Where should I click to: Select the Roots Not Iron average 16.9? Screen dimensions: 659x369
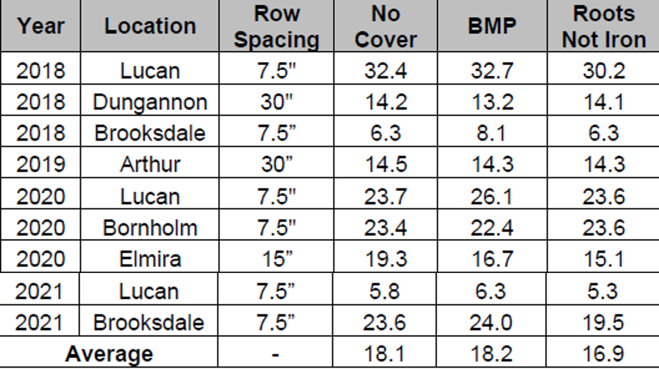tap(603, 353)
